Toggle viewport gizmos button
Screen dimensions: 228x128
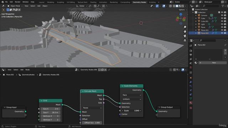[x=157, y=6]
